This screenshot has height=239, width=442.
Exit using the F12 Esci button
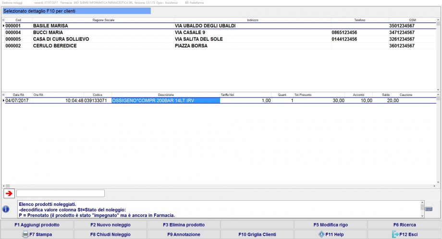click(x=405, y=235)
